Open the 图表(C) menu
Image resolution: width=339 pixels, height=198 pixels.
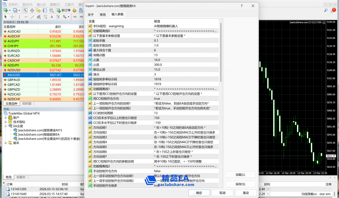pos(55,4)
